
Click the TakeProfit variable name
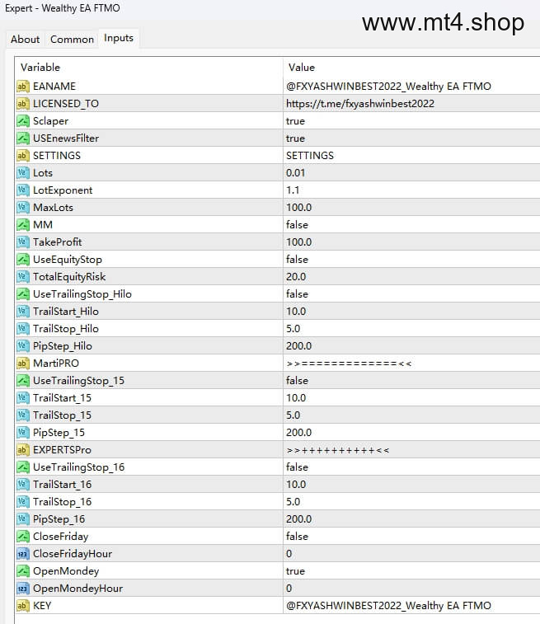[58, 242]
